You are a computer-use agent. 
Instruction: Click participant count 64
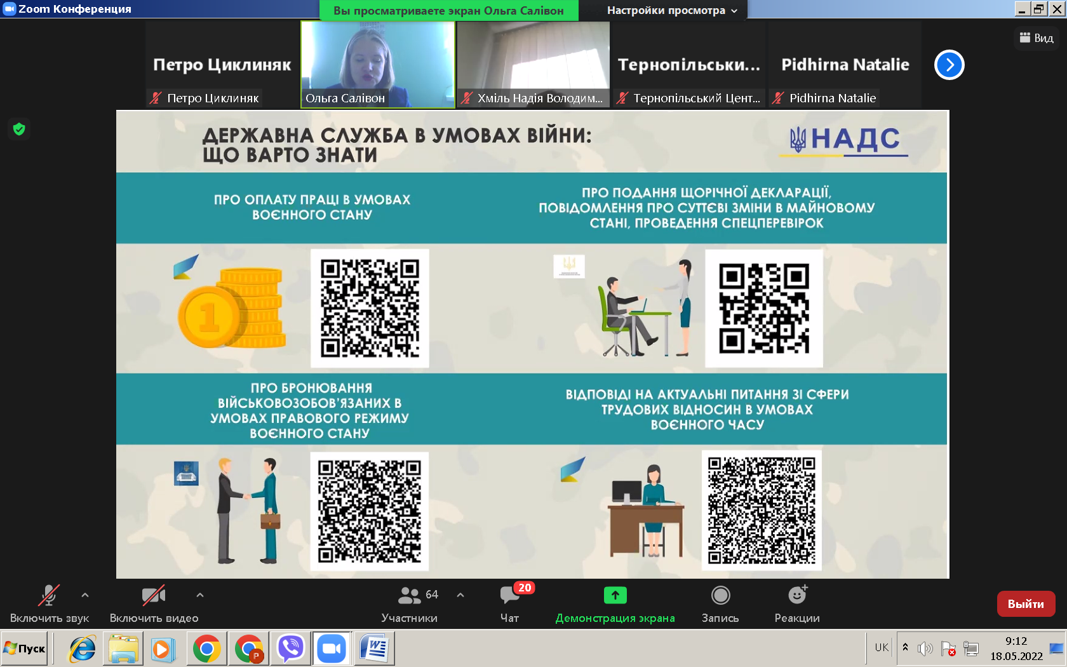click(x=432, y=595)
